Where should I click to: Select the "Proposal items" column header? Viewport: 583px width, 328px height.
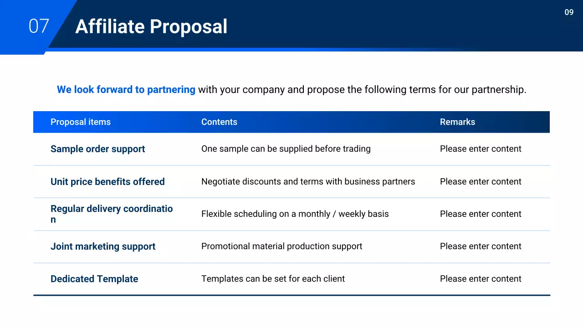click(81, 122)
